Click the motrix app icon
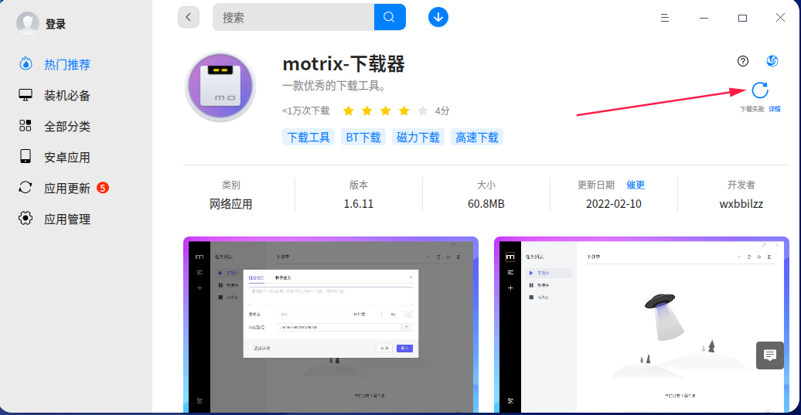The image size is (801, 415). click(220, 87)
